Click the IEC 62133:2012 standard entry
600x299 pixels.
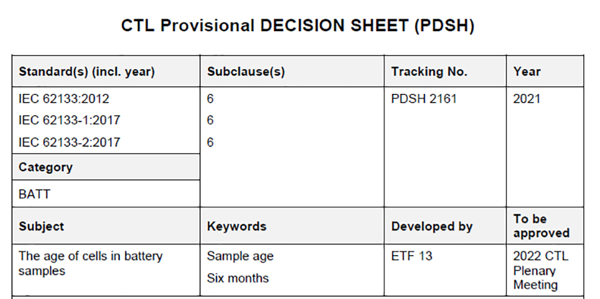click(64, 99)
